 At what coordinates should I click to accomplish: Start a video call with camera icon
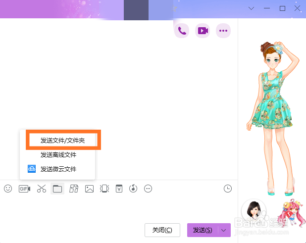click(x=203, y=31)
